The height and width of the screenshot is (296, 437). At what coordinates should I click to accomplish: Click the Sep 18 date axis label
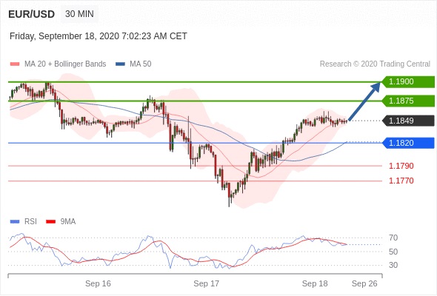(315, 283)
